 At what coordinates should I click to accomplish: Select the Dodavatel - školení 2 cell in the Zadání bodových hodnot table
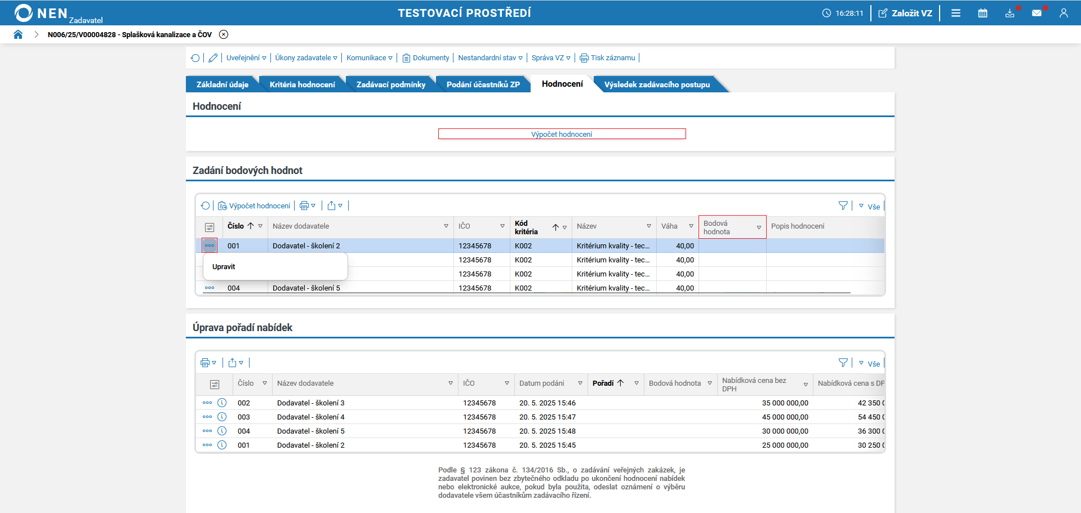pos(361,246)
